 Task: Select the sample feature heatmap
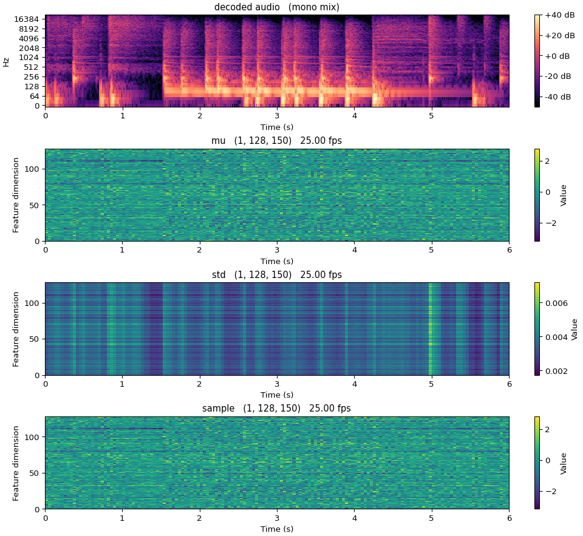coord(277,463)
